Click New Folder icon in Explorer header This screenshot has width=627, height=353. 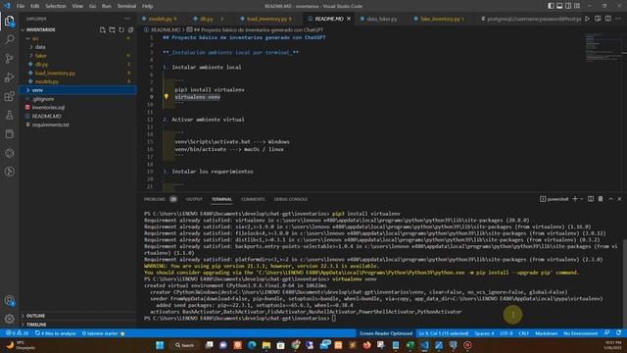coord(112,29)
